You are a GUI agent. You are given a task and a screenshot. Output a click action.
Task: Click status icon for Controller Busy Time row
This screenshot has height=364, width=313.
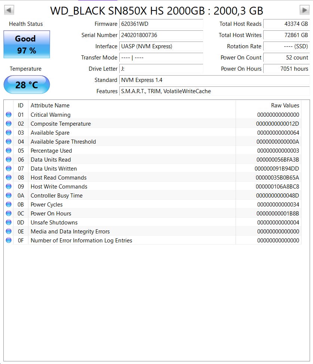click(x=9, y=195)
